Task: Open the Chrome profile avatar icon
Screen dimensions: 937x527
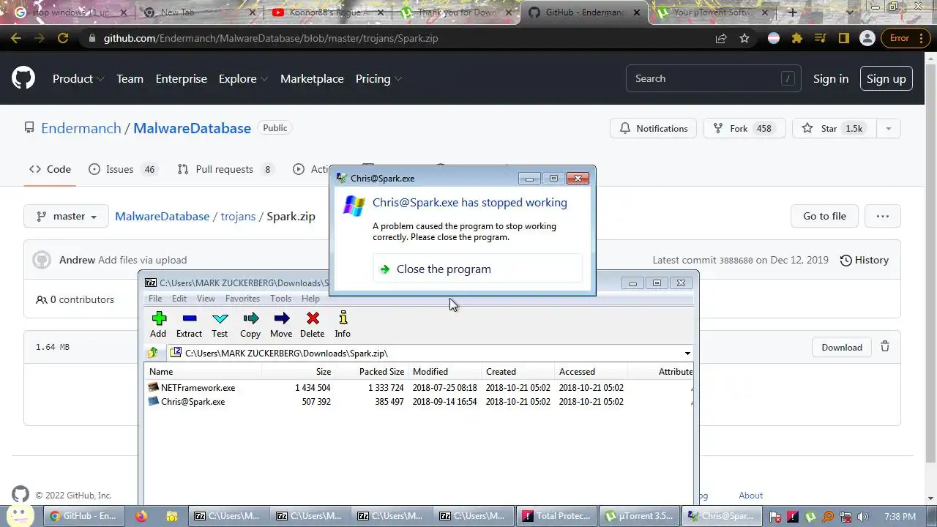Action: [867, 38]
